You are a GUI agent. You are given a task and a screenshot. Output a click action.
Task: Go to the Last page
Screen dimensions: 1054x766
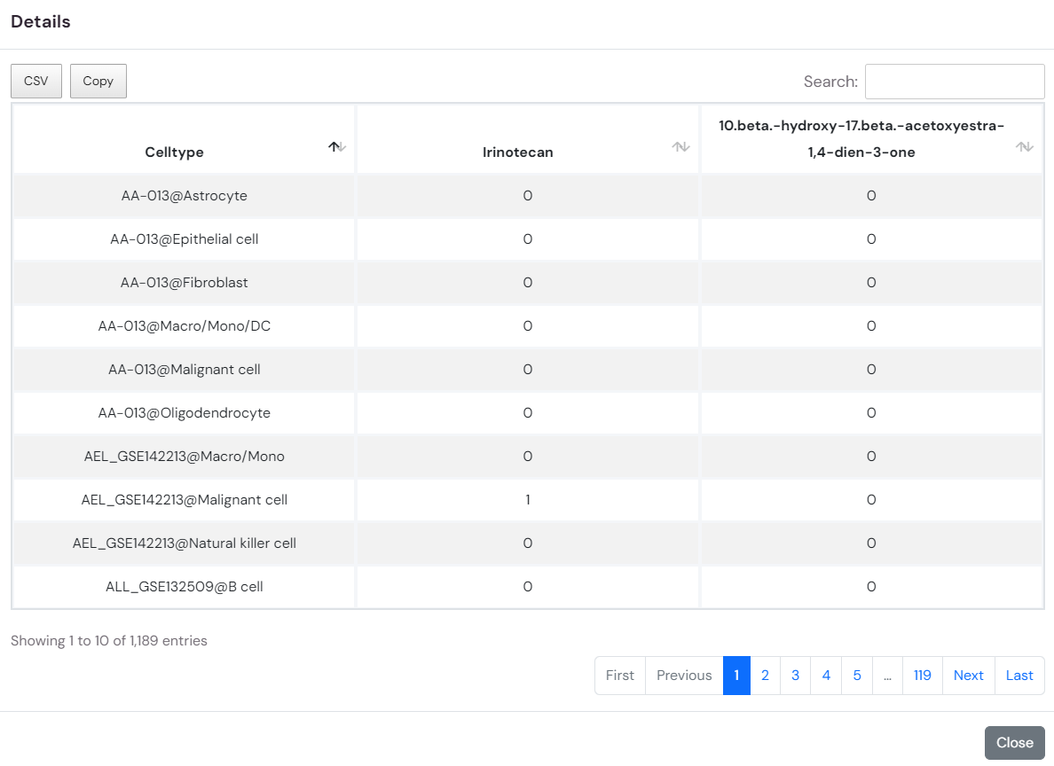click(1019, 676)
